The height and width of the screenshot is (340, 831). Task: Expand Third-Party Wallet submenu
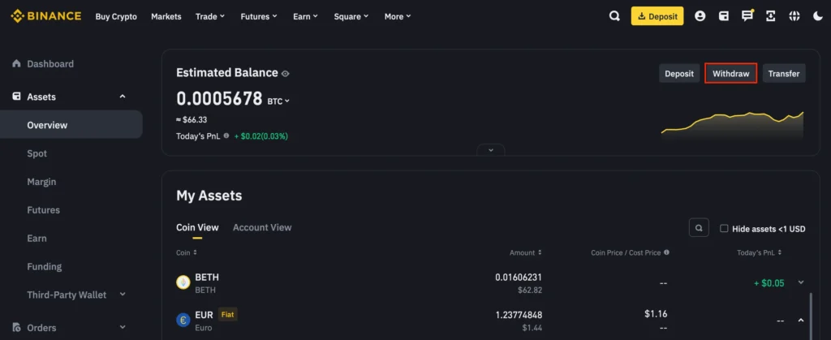pyautogui.click(x=123, y=295)
